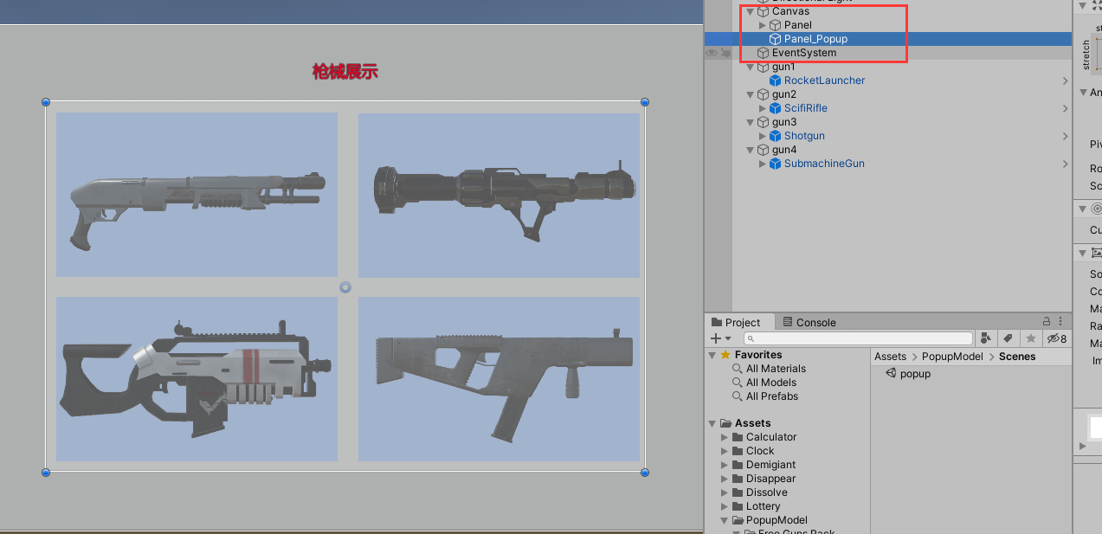This screenshot has height=534, width=1102.
Task: Click the popup scene asset icon
Action: pyautogui.click(x=893, y=374)
